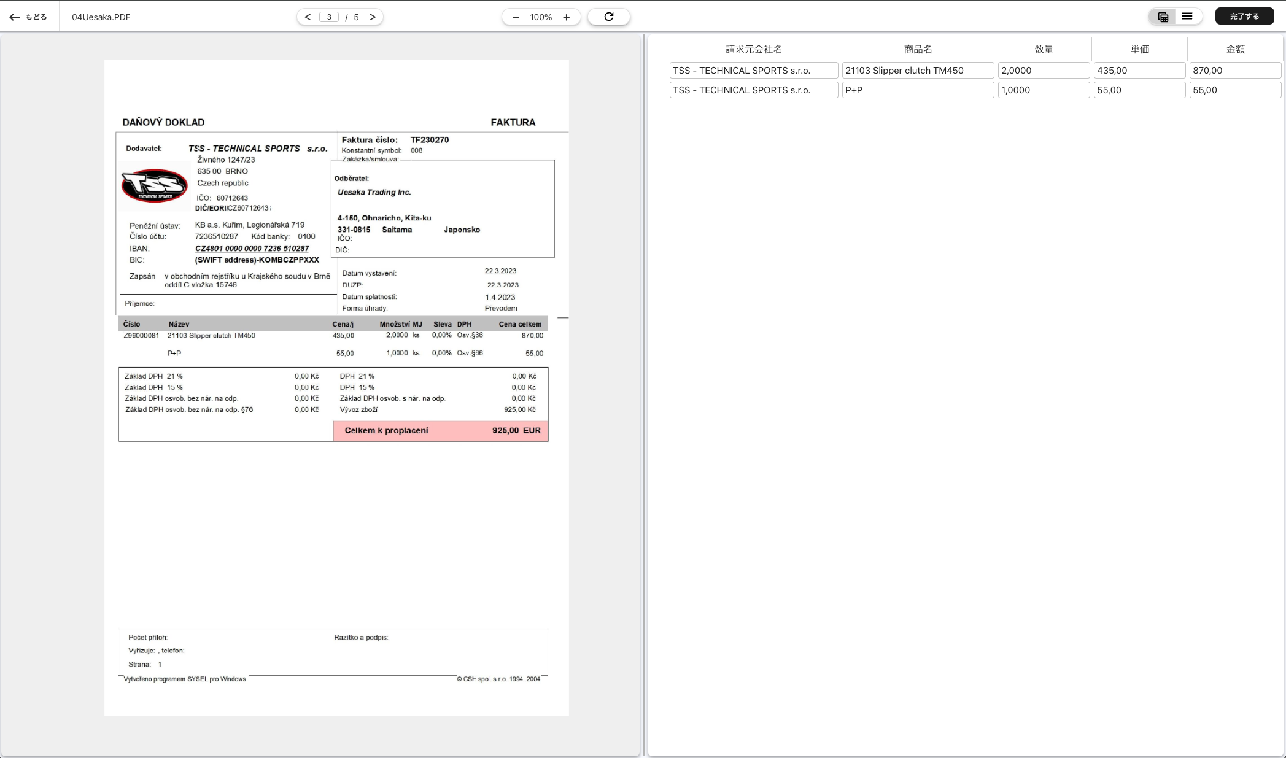The height and width of the screenshot is (758, 1286).
Task: Click '925,00 EUR' total amount
Action: tap(516, 430)
